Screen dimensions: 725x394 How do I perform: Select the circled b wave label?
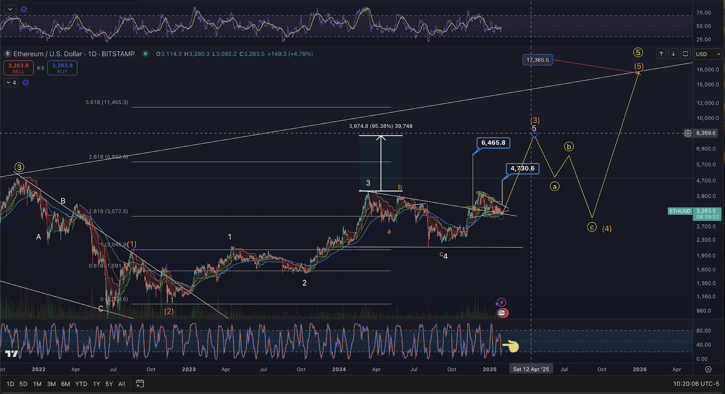click(x=569, y=147)
